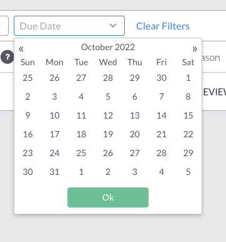Pick October 31 in the calendar

[x=54, y=172]
